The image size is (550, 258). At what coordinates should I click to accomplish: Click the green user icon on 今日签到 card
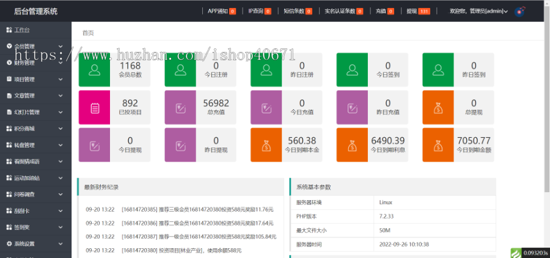(x=352, y=70)
